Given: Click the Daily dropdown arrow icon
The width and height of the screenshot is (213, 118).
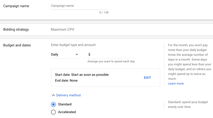Looking at the screenshot, I should point(77,55).
